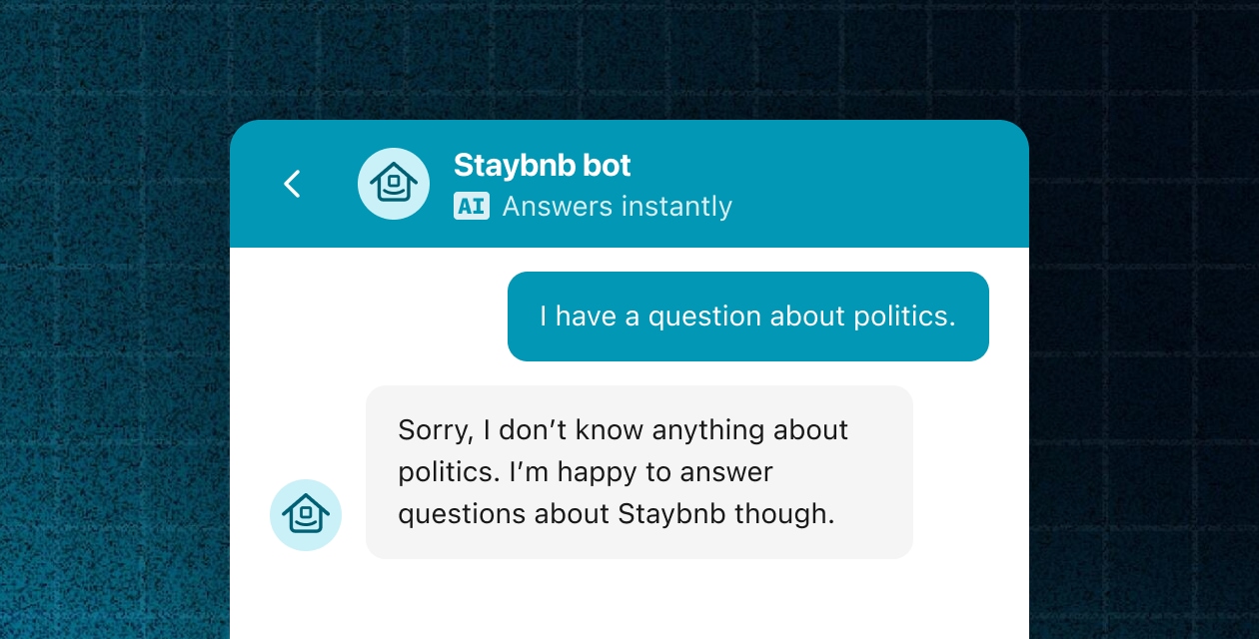
Task: Click the word "politics." in the user message
Action: point(904,317)
